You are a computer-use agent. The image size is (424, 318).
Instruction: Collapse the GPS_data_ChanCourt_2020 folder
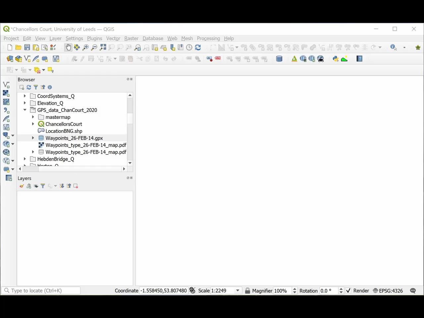pyautogui.click(x=25, y=110)
